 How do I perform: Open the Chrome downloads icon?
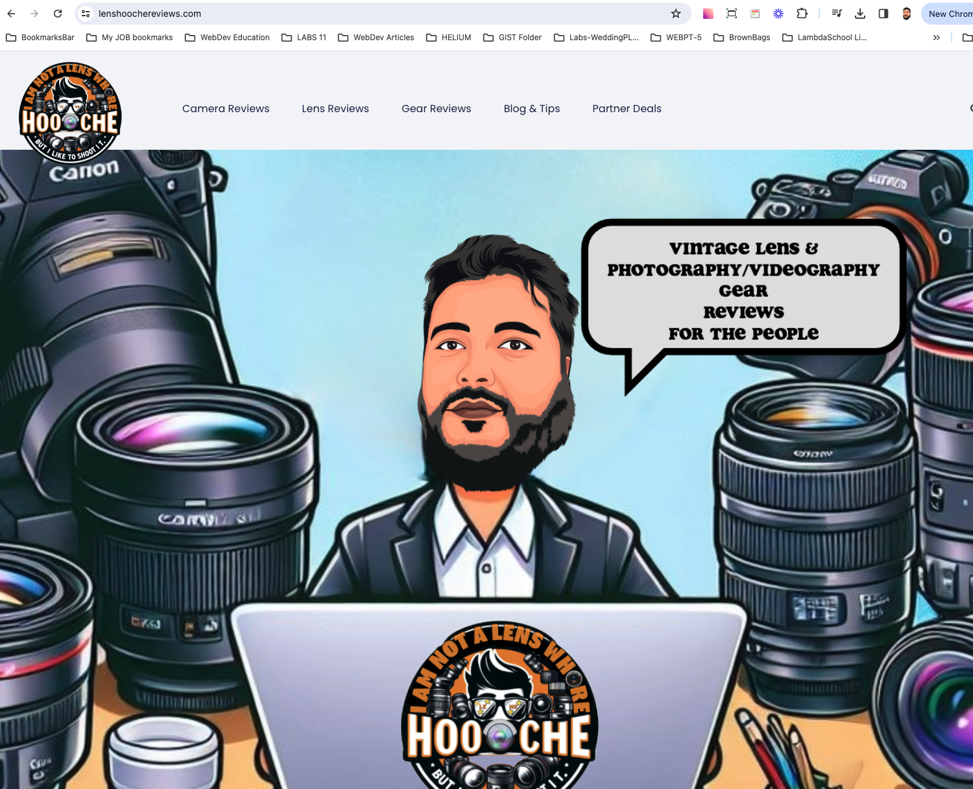(860, 14)
